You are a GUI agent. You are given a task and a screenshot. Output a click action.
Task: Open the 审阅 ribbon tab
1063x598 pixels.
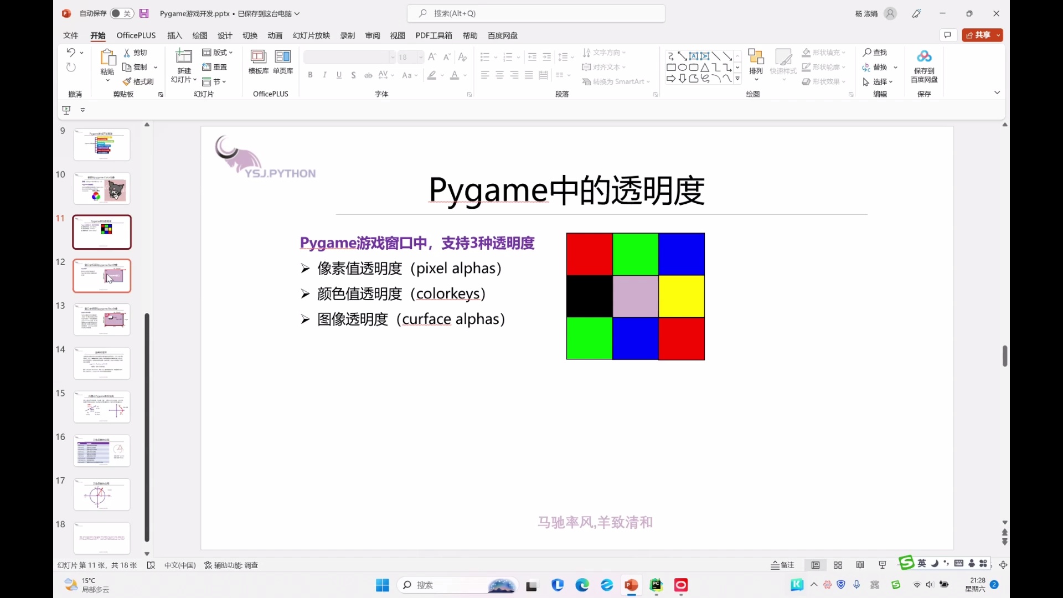tap(372, 35)
